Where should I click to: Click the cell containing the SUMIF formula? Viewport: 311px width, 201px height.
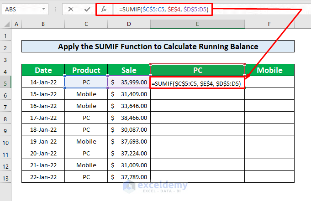(x=197, y=82)
